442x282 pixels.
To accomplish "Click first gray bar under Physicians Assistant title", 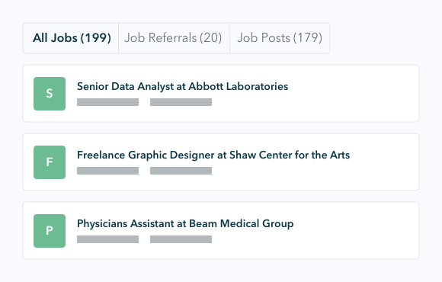I will 107,239.
